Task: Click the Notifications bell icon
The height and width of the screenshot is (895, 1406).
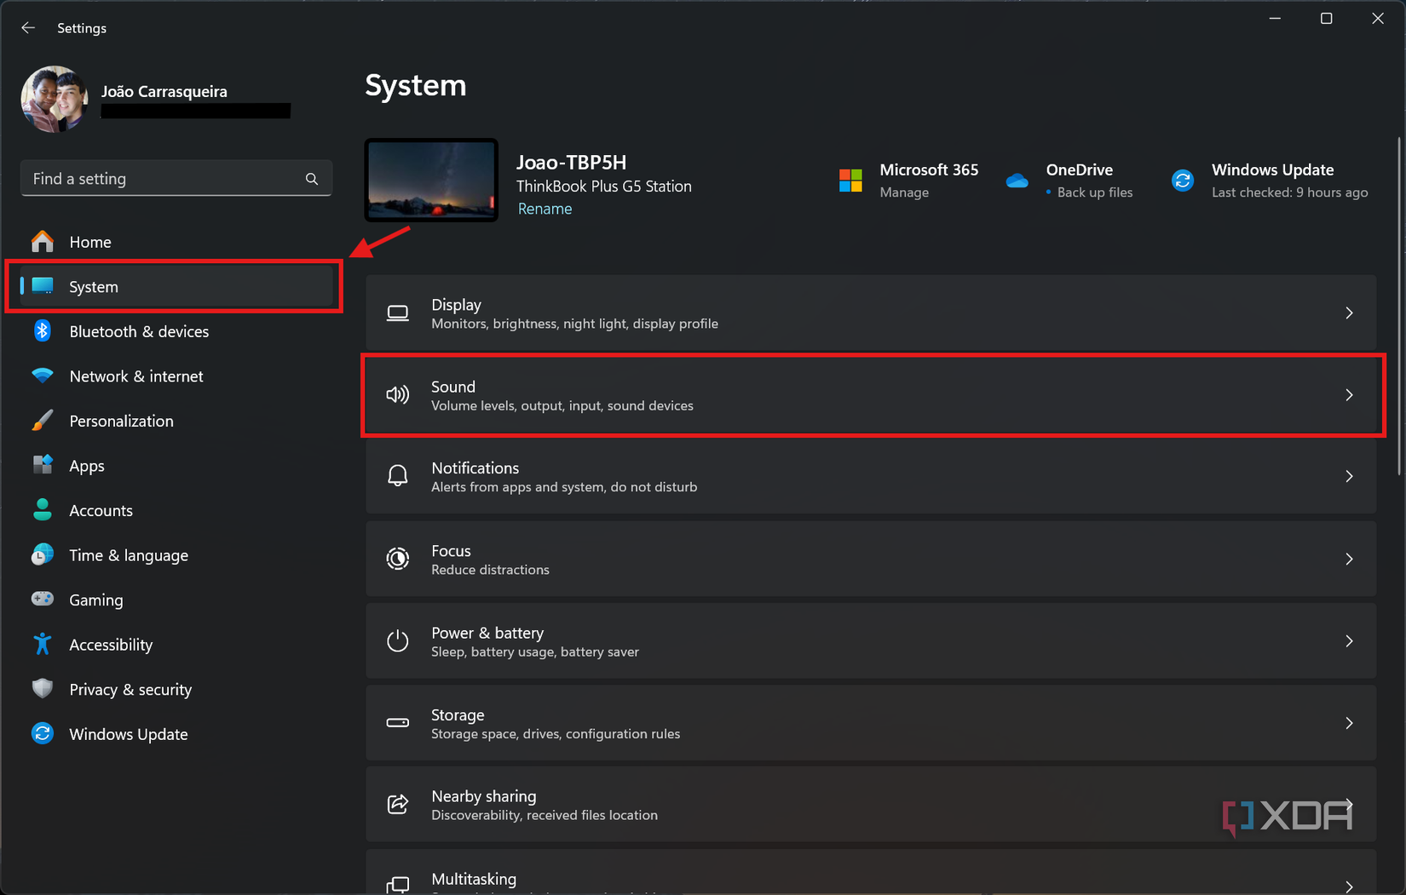Action: [398, 477]
